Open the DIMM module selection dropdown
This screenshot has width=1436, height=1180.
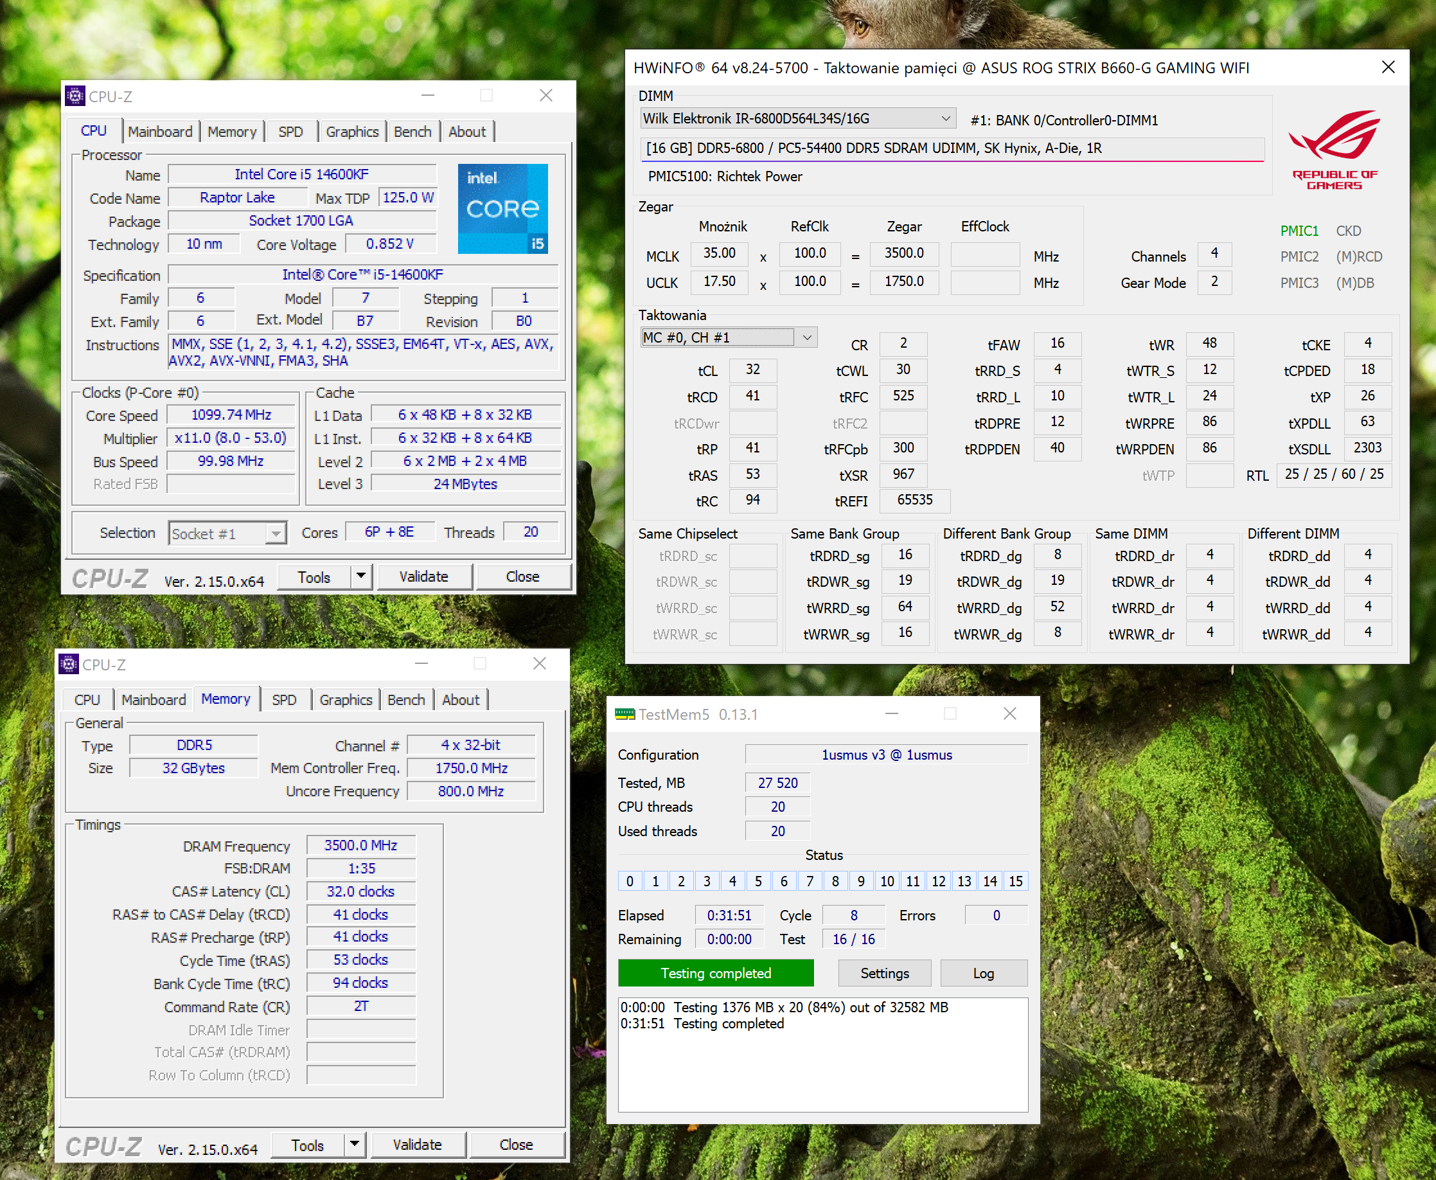click(x=945, y=118)
